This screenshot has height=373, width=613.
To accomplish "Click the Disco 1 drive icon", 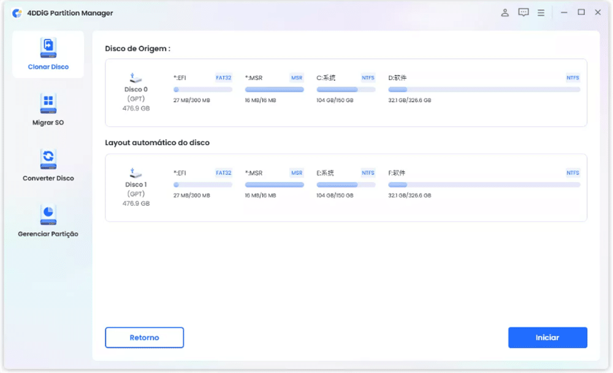I will point(136,173).
